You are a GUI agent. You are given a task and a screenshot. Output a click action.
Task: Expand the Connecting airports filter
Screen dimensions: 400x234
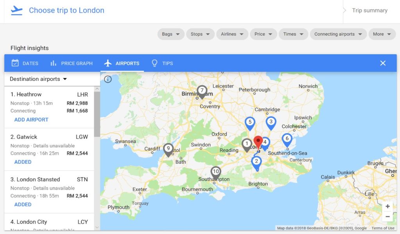tap(338, 34)
